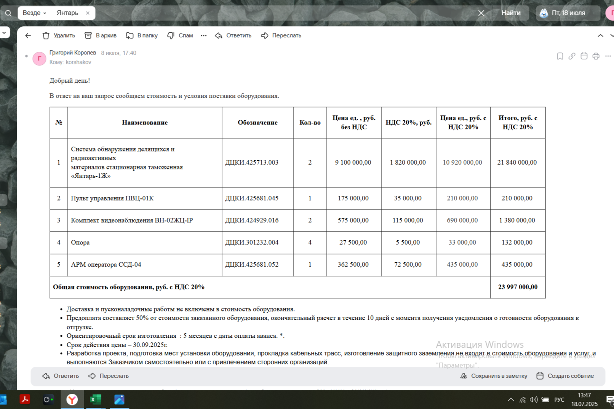Open the notification center icon
This screenshot has width=614, height=409.
click(609, 399)
